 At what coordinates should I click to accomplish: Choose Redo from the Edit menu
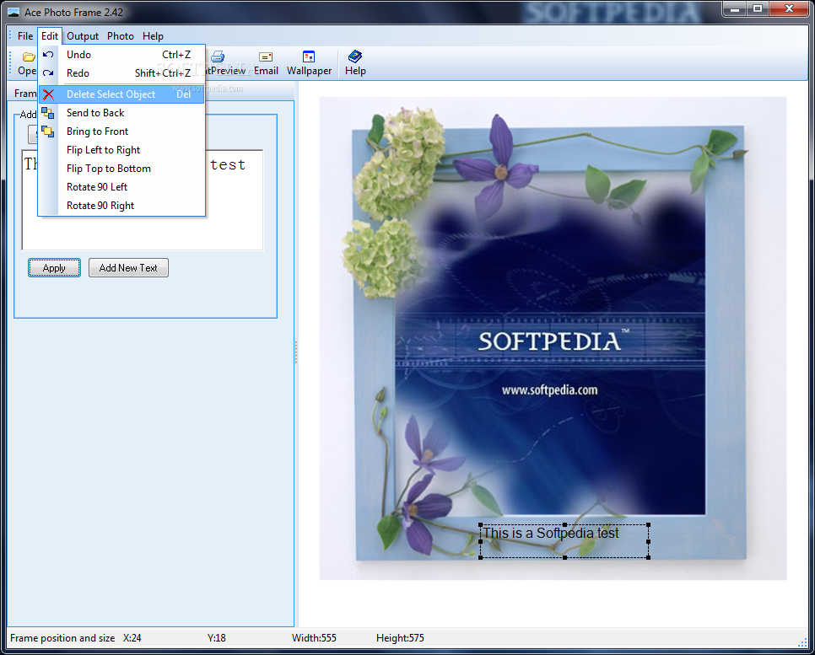[x=121, y=73]
